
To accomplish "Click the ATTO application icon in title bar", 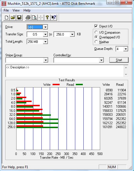I will coord(4,4).
